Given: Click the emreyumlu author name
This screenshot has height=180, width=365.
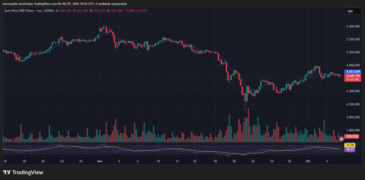Looking at the screenshot, I should [x=10, y=4].
